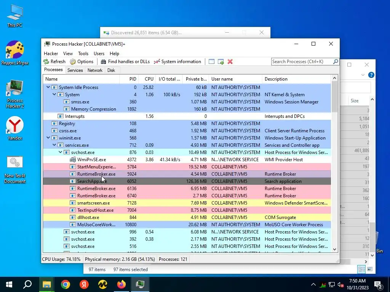Screen dimensions: 390x292
Task: Collapse the wininit.exe tree node
Action: [48, 138]
